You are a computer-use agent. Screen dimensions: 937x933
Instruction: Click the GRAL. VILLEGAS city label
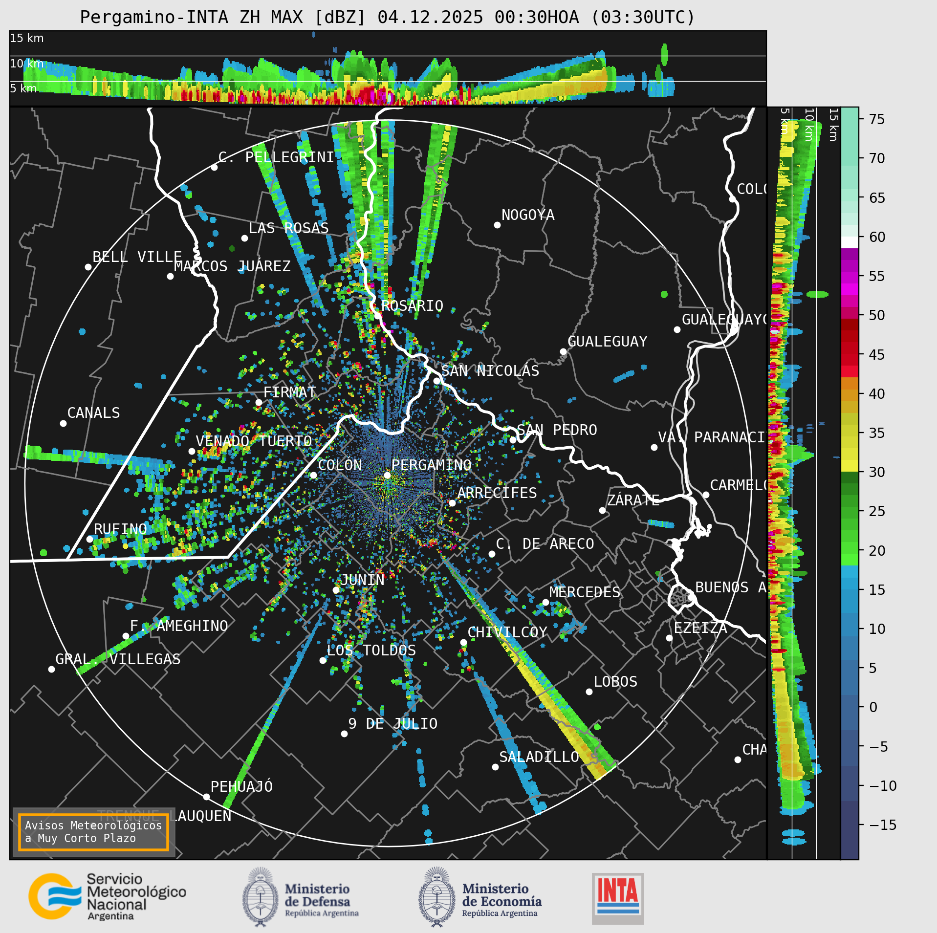[118, 659]
